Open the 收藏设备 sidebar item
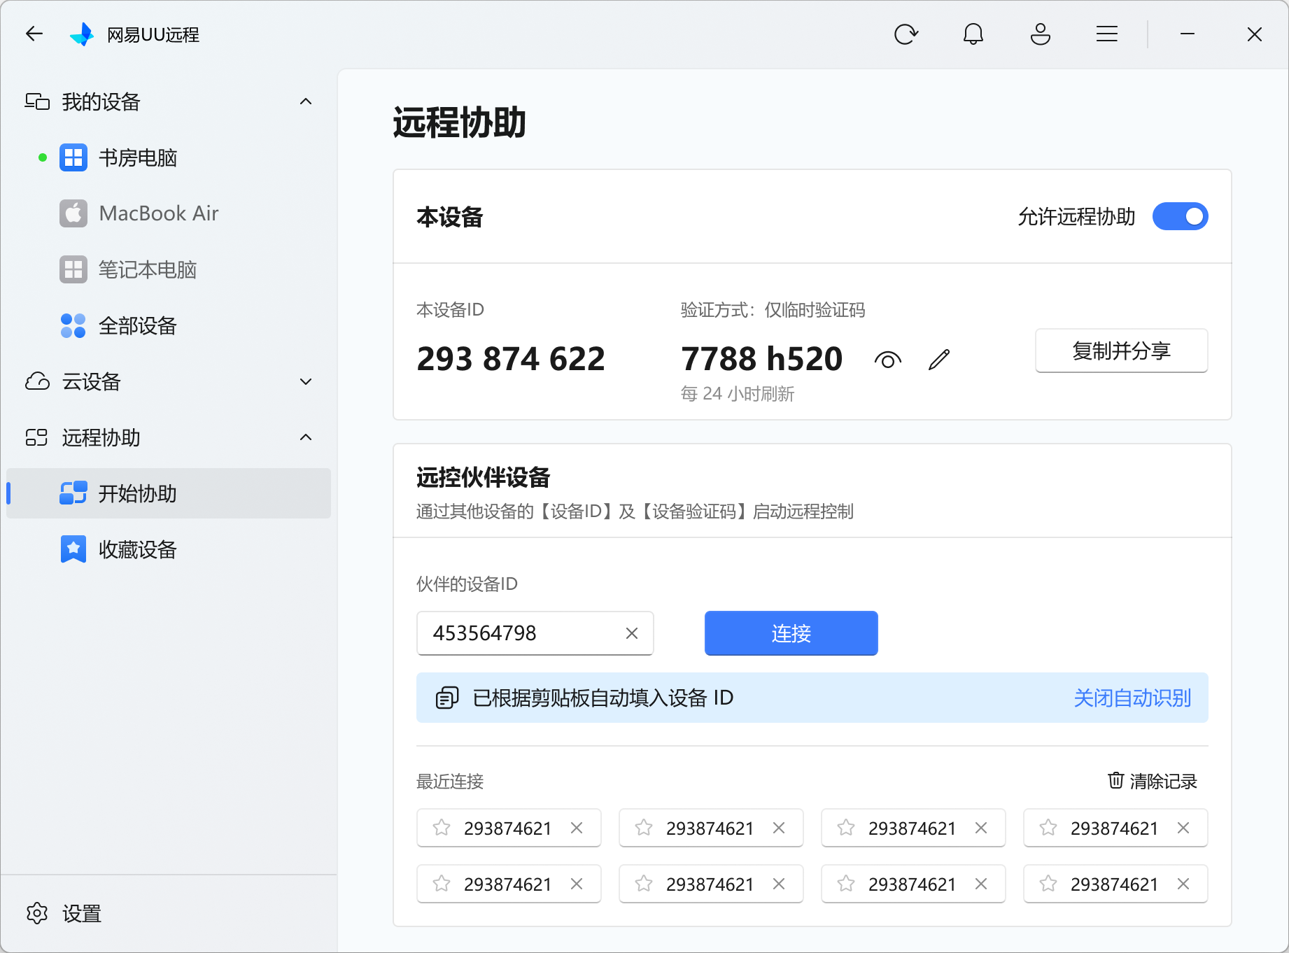Screen dimensions: 1289x953 tap(169, 549)
